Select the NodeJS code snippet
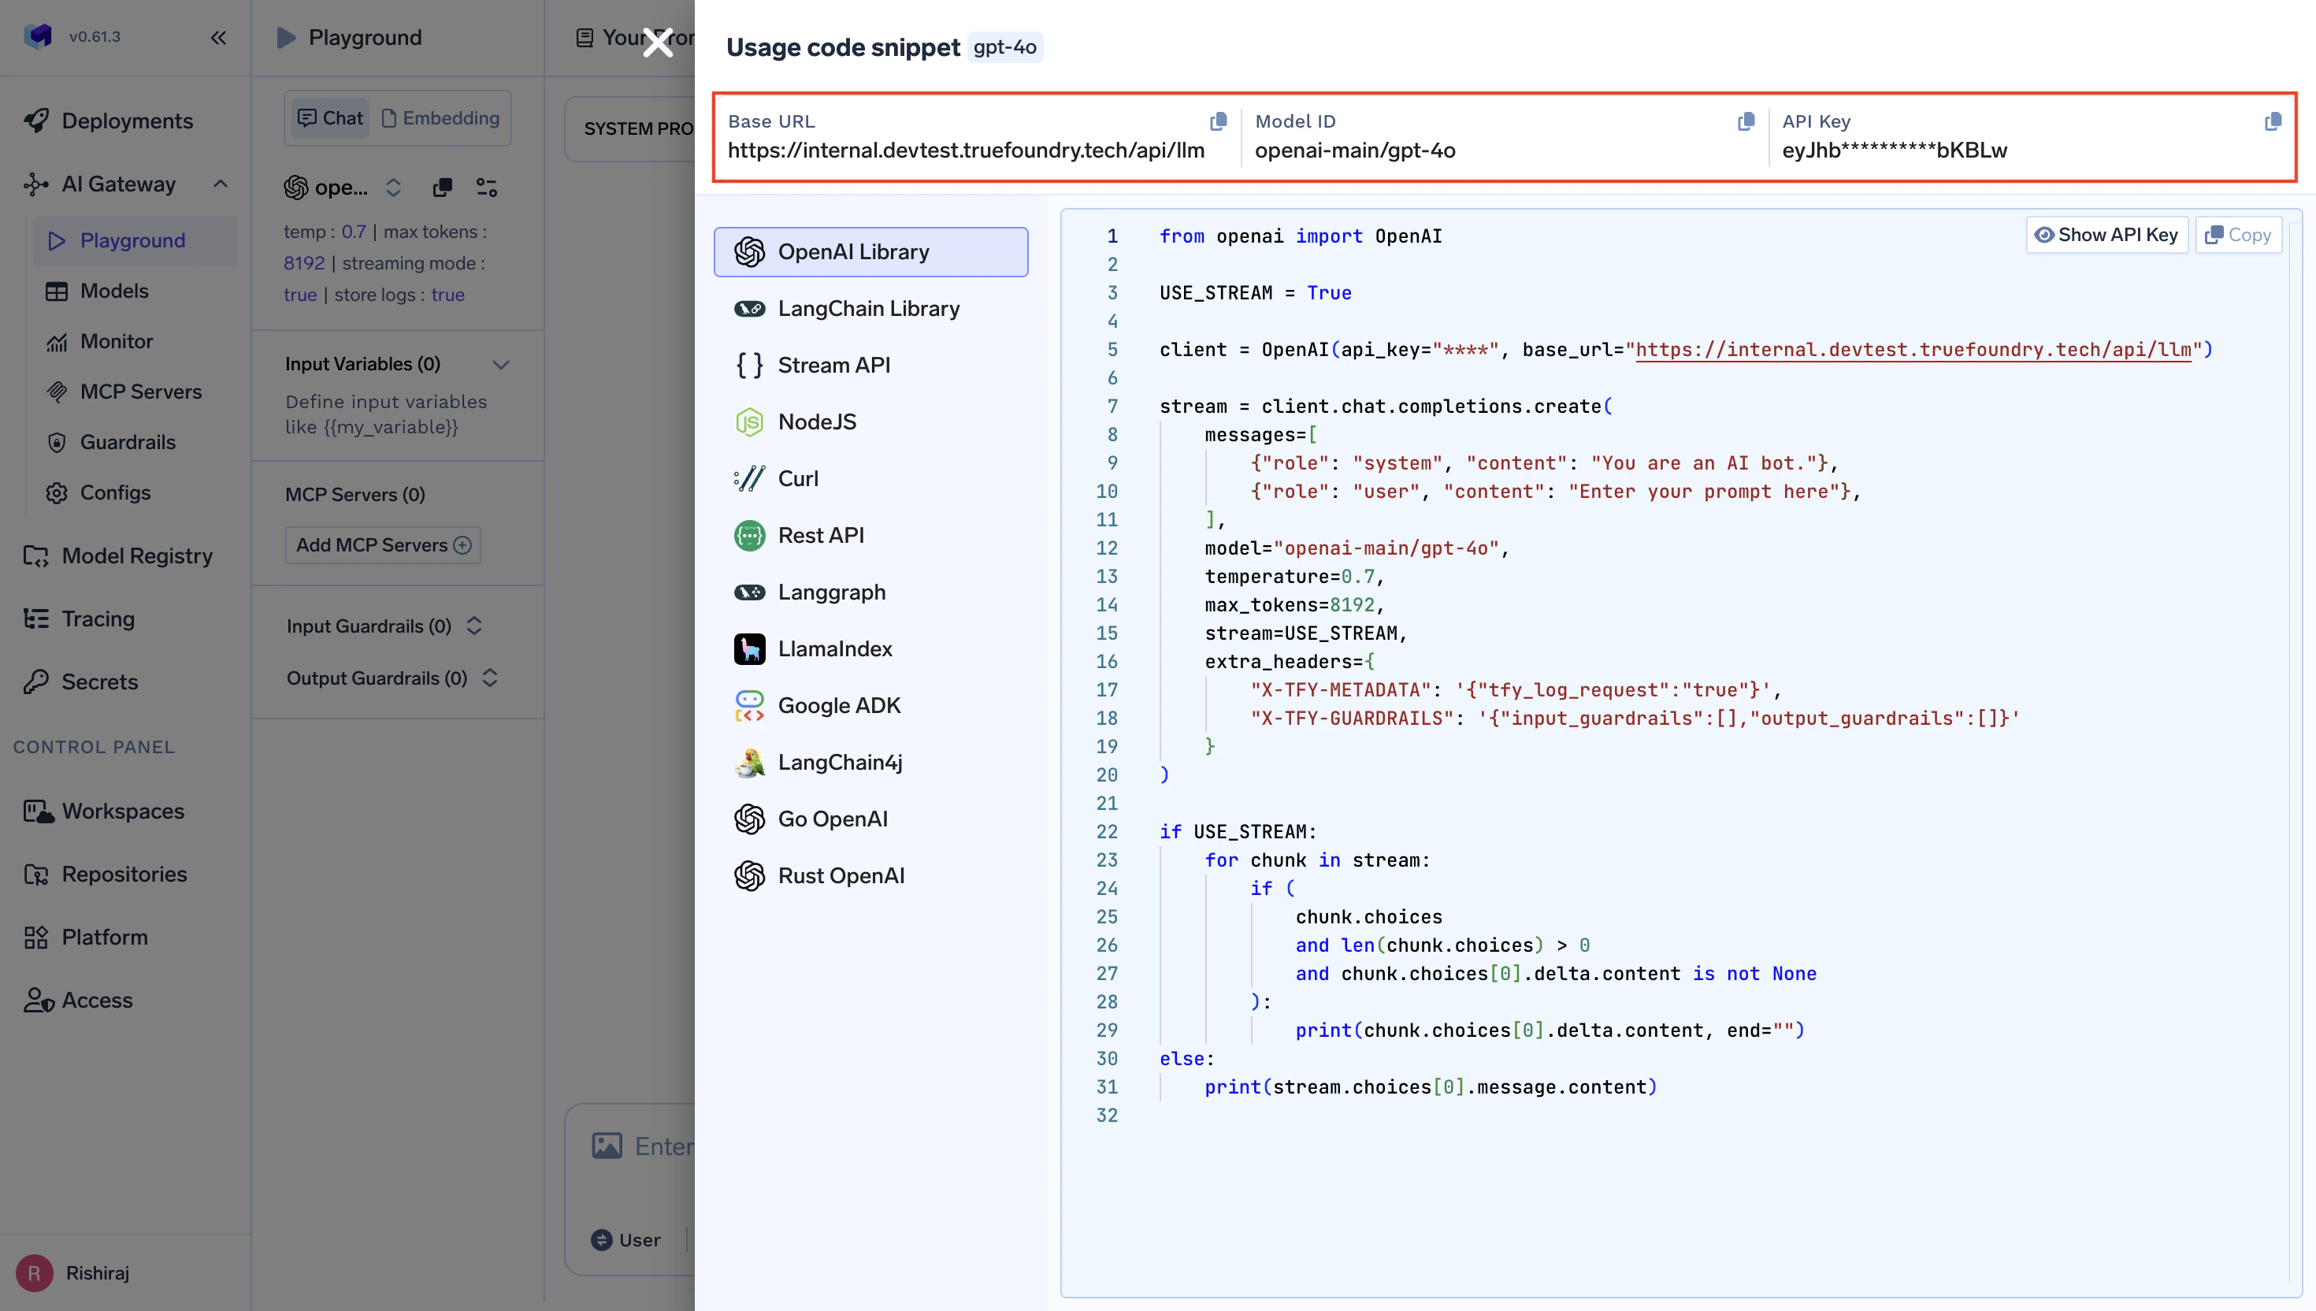The width and height of the screenshot is (2316, 1311). tap(818, 421)
